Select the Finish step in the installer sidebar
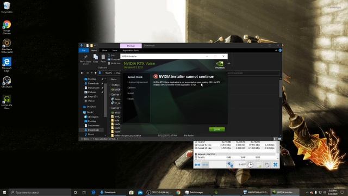 click(130, 99)
